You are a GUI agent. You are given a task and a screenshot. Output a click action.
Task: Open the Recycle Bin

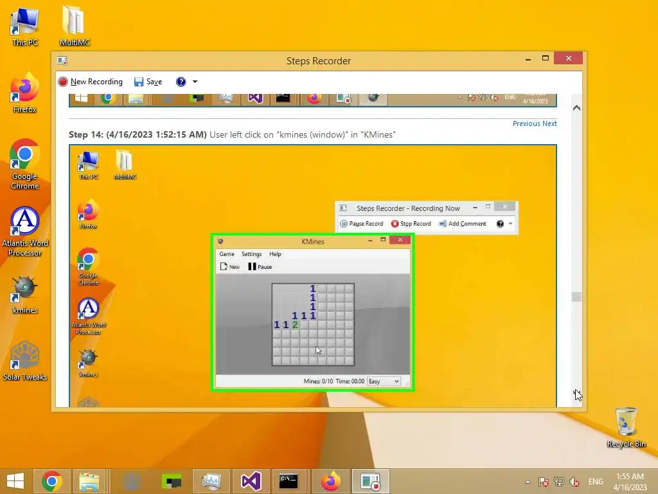[x=626, y=427]
